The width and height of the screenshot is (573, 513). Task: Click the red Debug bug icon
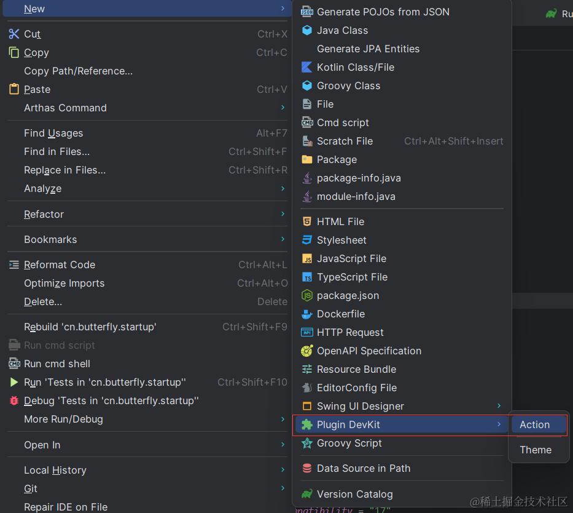tap(14, 400)
